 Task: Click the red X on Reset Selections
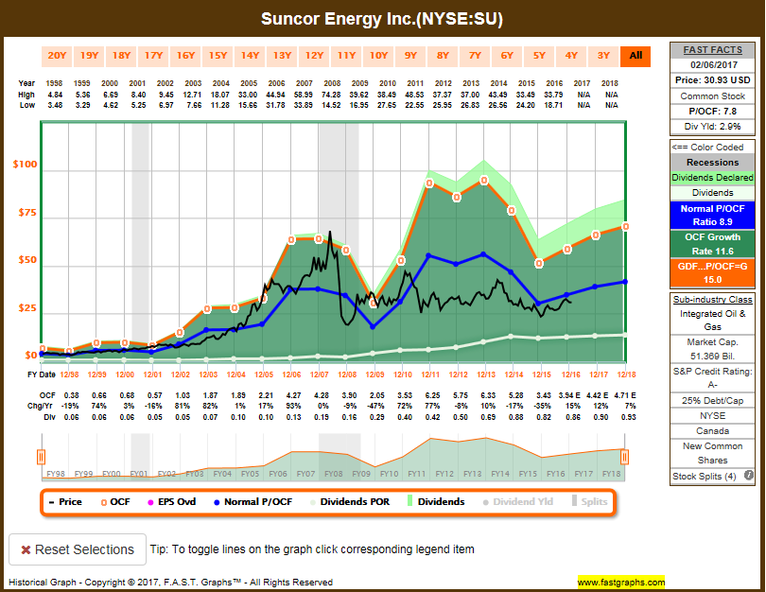[26, 549]
